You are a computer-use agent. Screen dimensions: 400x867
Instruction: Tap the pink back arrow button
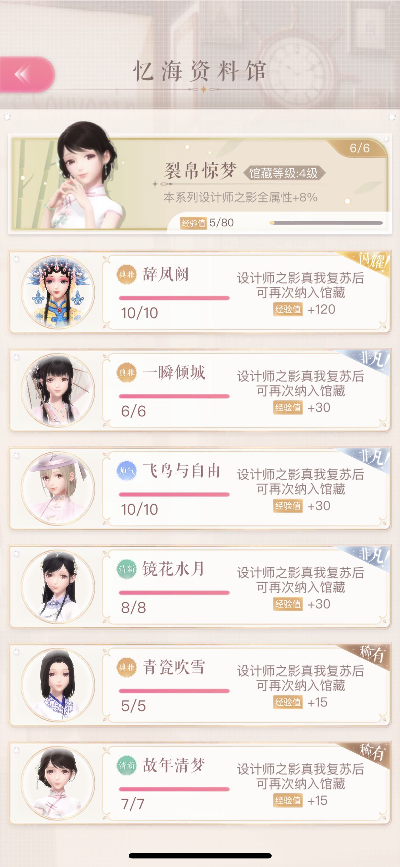point(26,74)
